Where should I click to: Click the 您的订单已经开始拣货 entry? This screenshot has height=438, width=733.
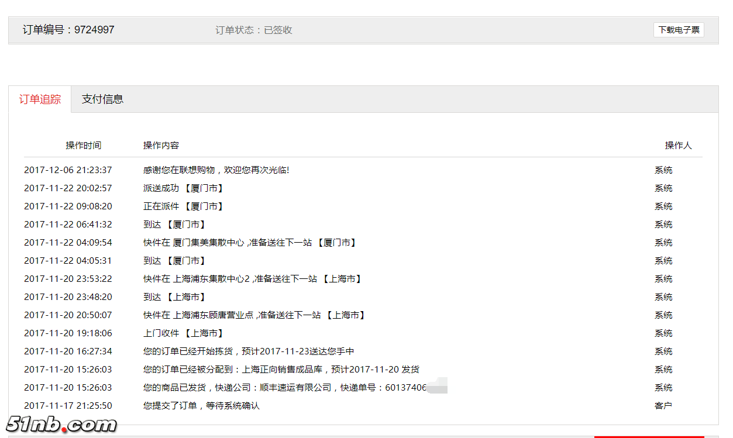249,351
